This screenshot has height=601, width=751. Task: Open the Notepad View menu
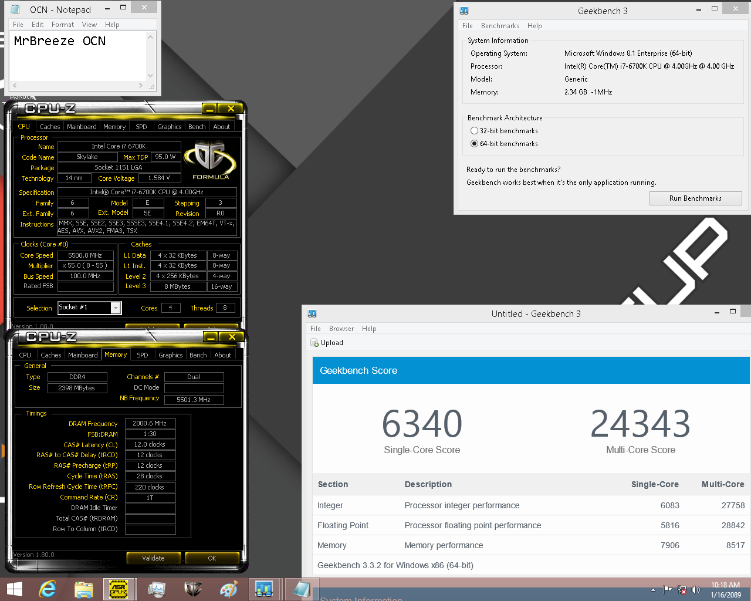coord(89,25)
